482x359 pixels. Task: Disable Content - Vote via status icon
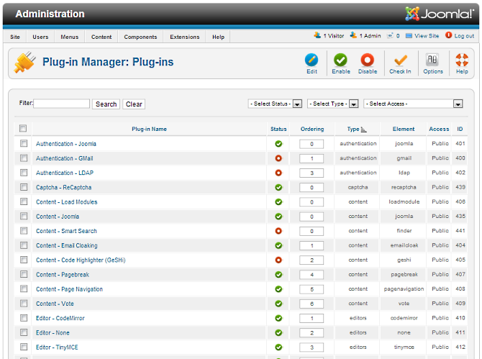point(278,304)
